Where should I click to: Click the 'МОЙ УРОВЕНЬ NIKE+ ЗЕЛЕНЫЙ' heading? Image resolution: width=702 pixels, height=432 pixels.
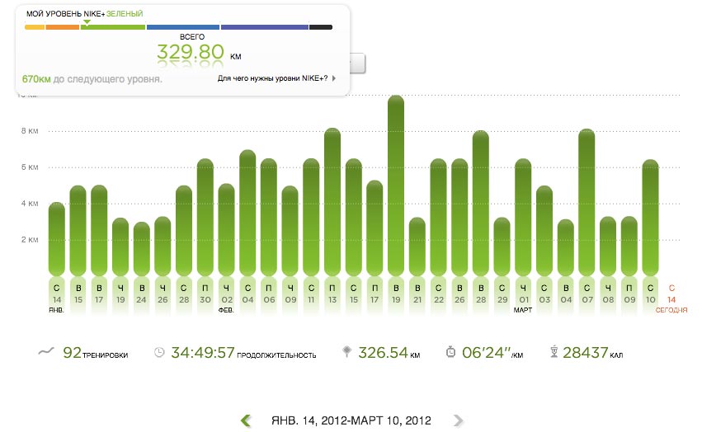(85, 14)
